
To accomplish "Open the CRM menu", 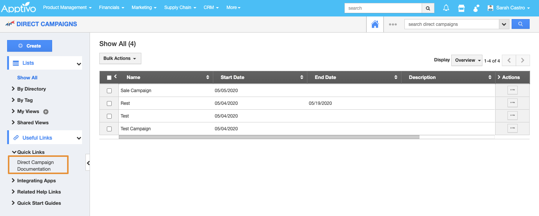I will pos(211,7).
